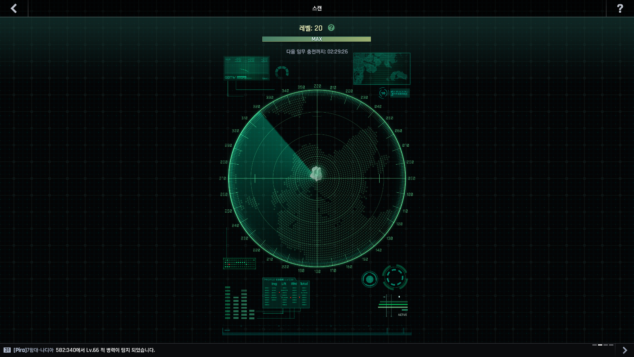Open help with the top-right question mark
The image size is (634, 357).
click(620, 8)
